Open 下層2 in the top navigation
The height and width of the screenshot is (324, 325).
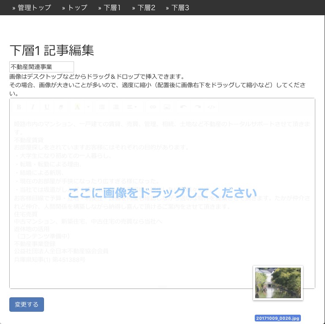pyautogui.click(x=143, y=8)
